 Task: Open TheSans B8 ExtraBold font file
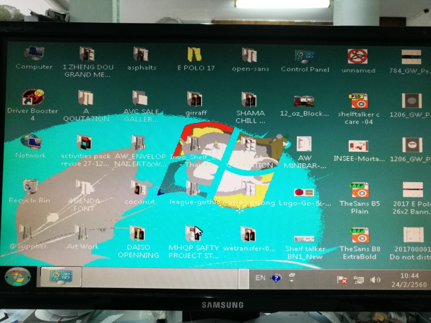pos(359,236)
